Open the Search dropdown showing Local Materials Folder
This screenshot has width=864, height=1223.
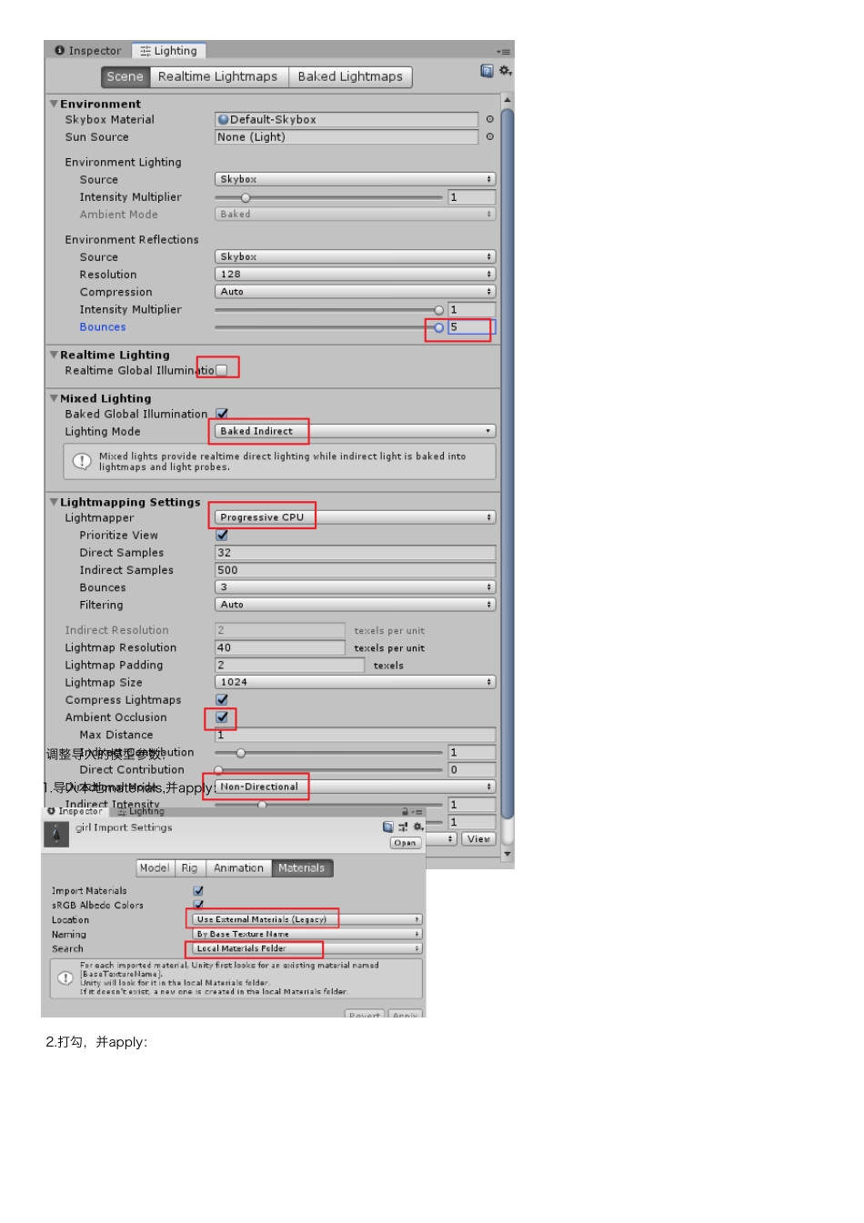307,948
